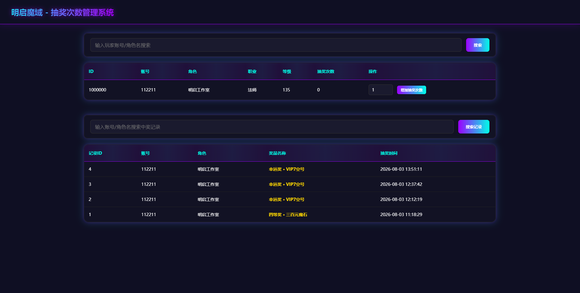Click the ID column header in player table
580x293 pixels.
coord(91,71)
